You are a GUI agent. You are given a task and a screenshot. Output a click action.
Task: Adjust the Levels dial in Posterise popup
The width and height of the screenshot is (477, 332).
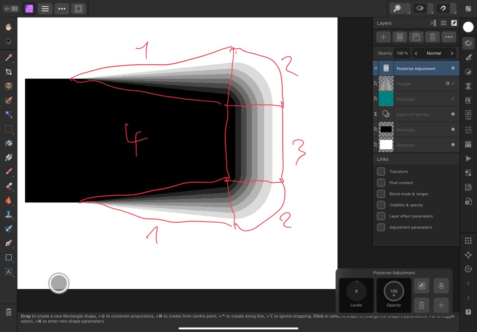[356, 291]
